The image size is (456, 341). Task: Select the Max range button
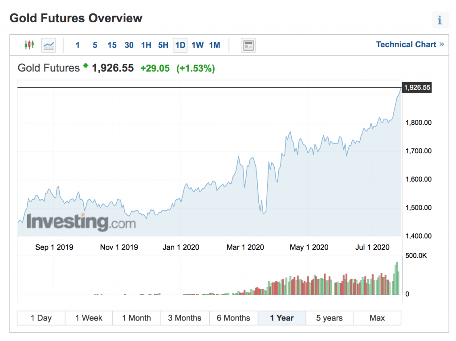pyautogui.click(x=377, y=318)
